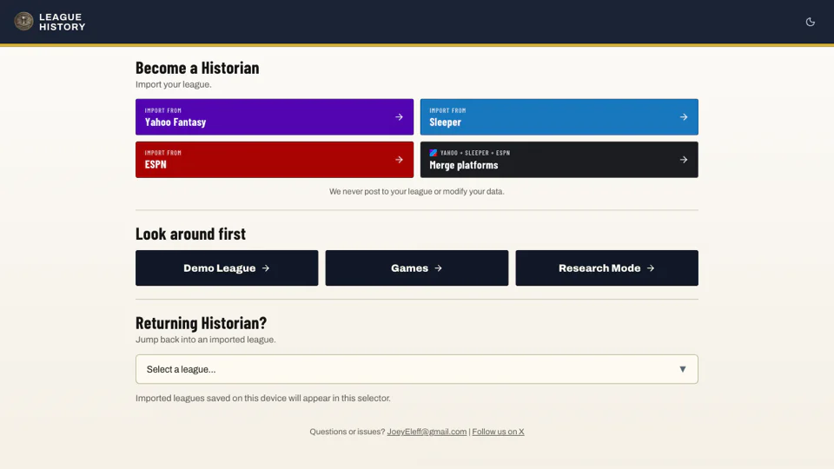Click the arrow next to Games
This screenshot has height=469, width=834.
coord(438,268)
